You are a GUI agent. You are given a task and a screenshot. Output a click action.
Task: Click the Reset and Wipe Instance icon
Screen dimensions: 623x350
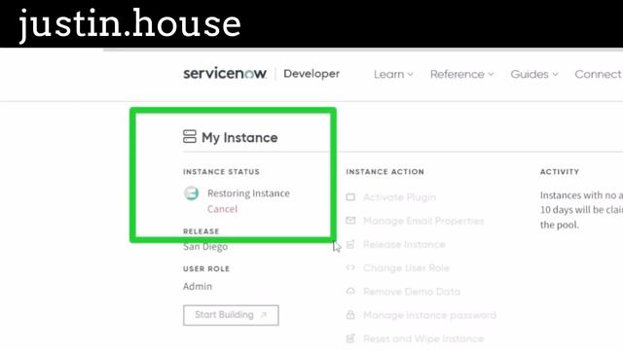[x=350, y=338]
